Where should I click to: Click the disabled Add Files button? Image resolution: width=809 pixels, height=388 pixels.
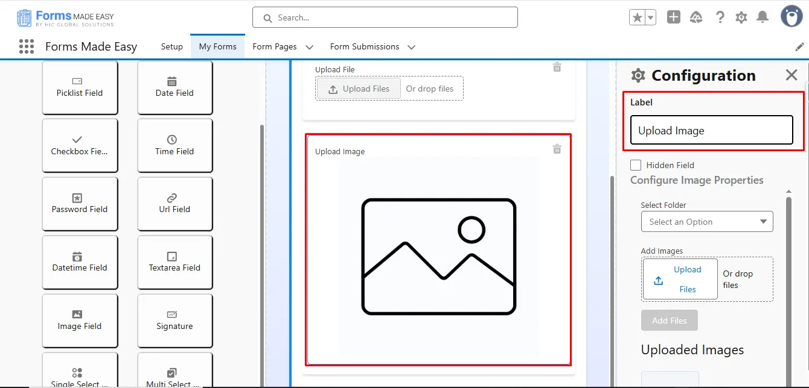point(670,321)
